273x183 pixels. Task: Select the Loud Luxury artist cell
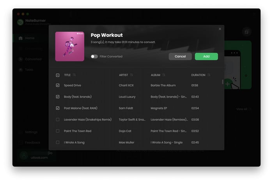[x=127, y=97]
